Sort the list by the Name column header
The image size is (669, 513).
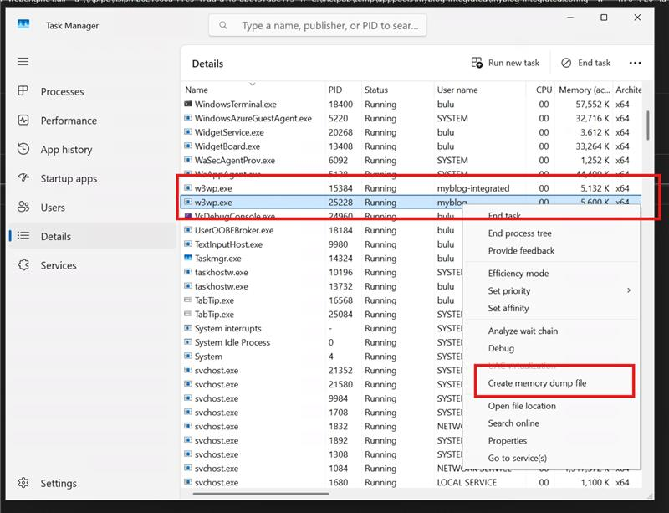tap(197, 90)
